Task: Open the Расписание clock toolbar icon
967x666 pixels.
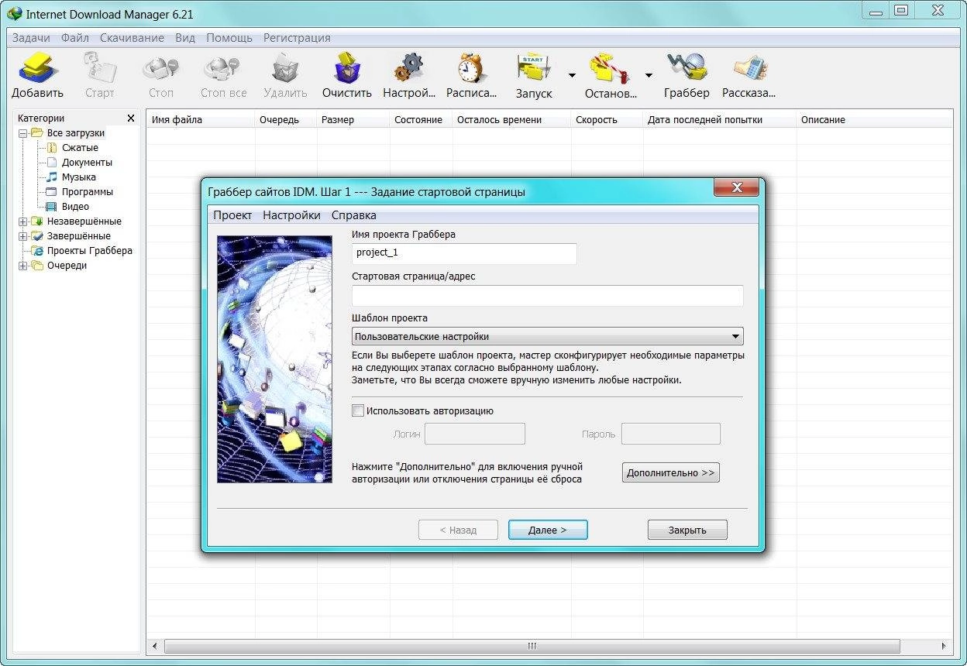Action: (471, 68)
